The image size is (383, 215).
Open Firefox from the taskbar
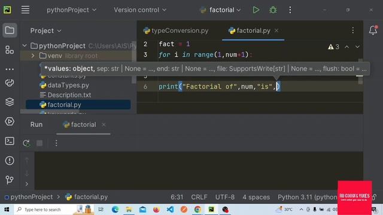(x=156, y=210)
